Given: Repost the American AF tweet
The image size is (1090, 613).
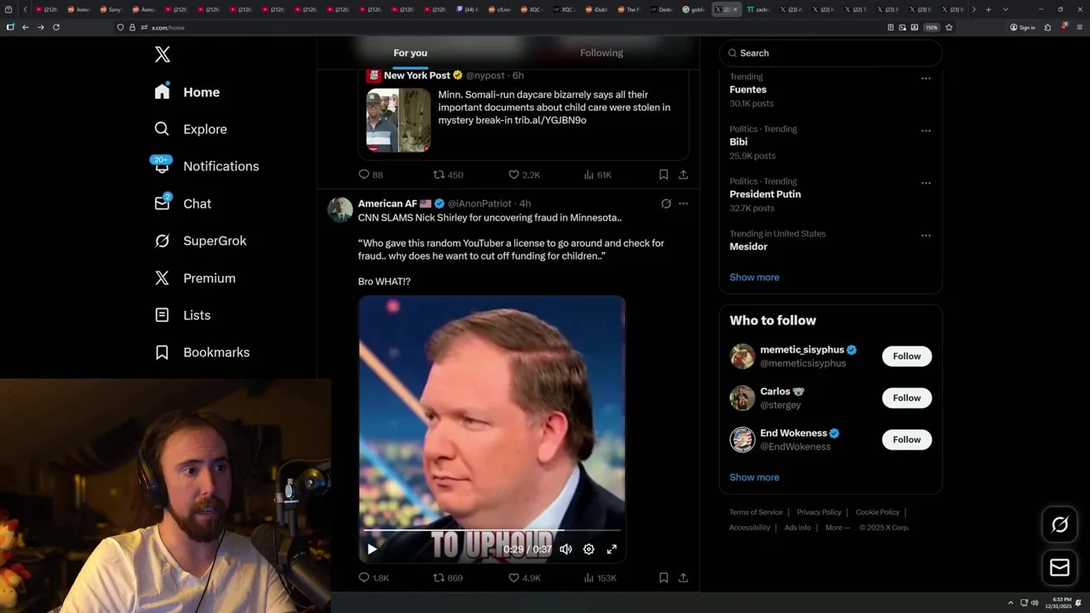Looking at the screenshot, I should point(448,578).
